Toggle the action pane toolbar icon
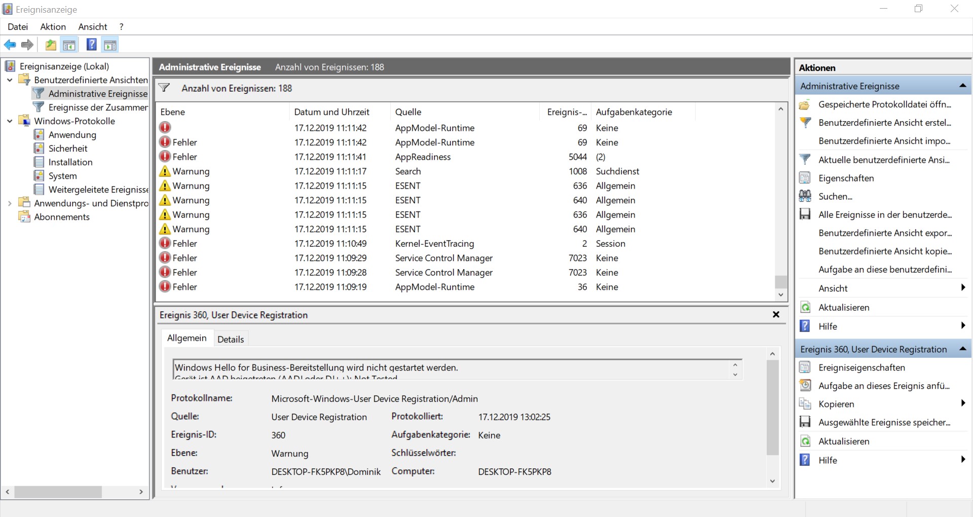This screenshot has height=517, width=973. [110, 45]
